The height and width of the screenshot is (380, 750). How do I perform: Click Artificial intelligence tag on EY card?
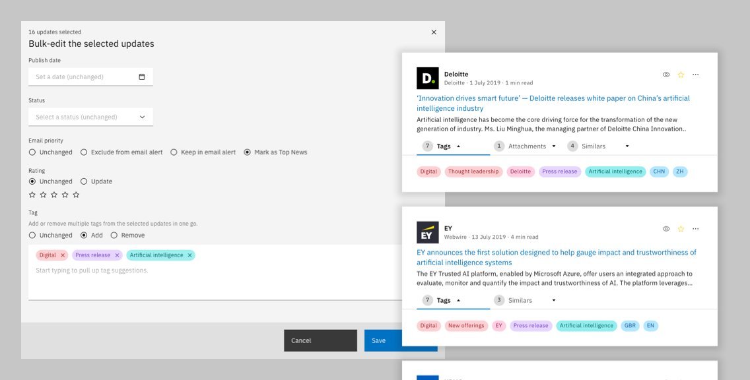586,326
